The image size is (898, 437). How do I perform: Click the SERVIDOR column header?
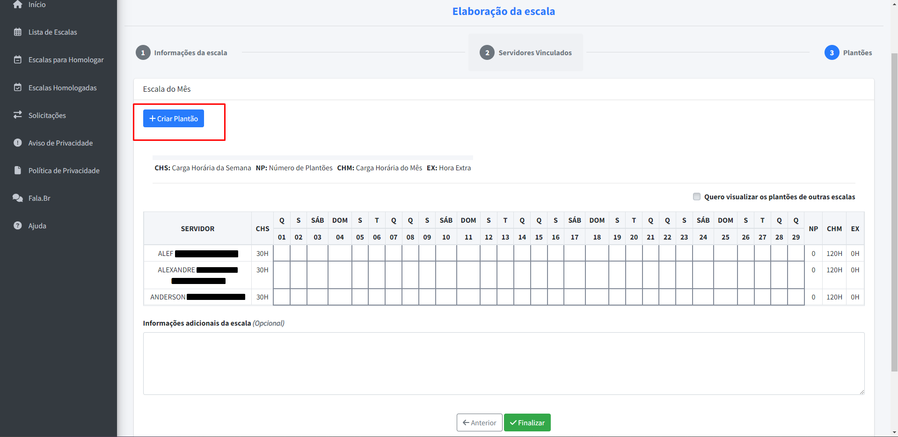[x=197, y=229]
